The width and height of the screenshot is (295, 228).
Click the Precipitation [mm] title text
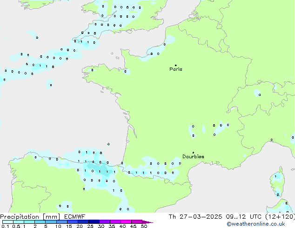point(30,217)
